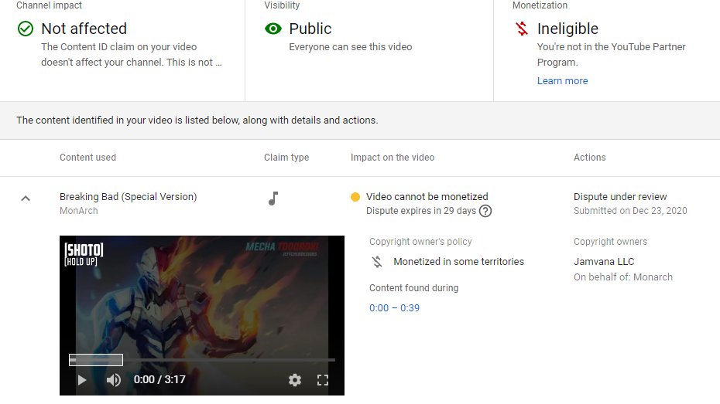The height and width of the screenshot is (404, 720).
Task: Click the Copyright owners label
Action: [x=610, y=241]
